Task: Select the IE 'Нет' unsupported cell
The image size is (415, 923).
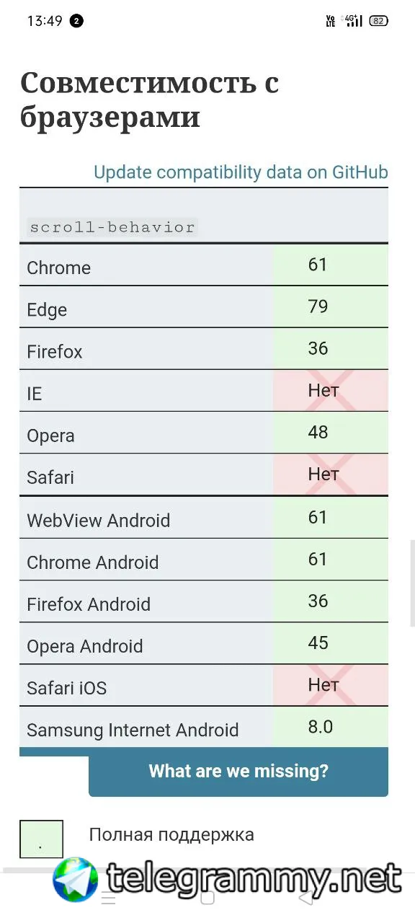Action: (331, 391)
